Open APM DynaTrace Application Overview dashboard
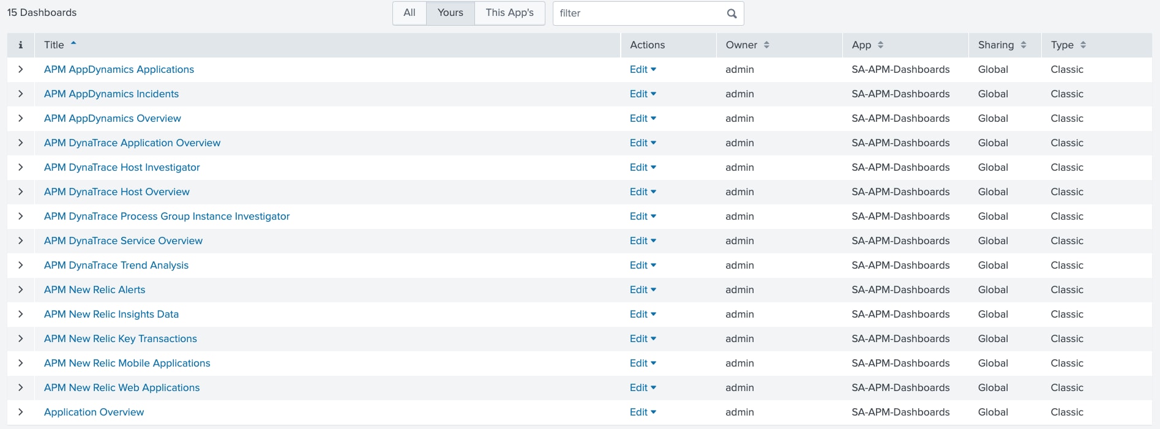 point(132,143)
